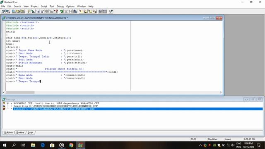Close the NONAME00.CPP editor window
This screenshot has height=149, width=265.
click(x=219, y=18)
